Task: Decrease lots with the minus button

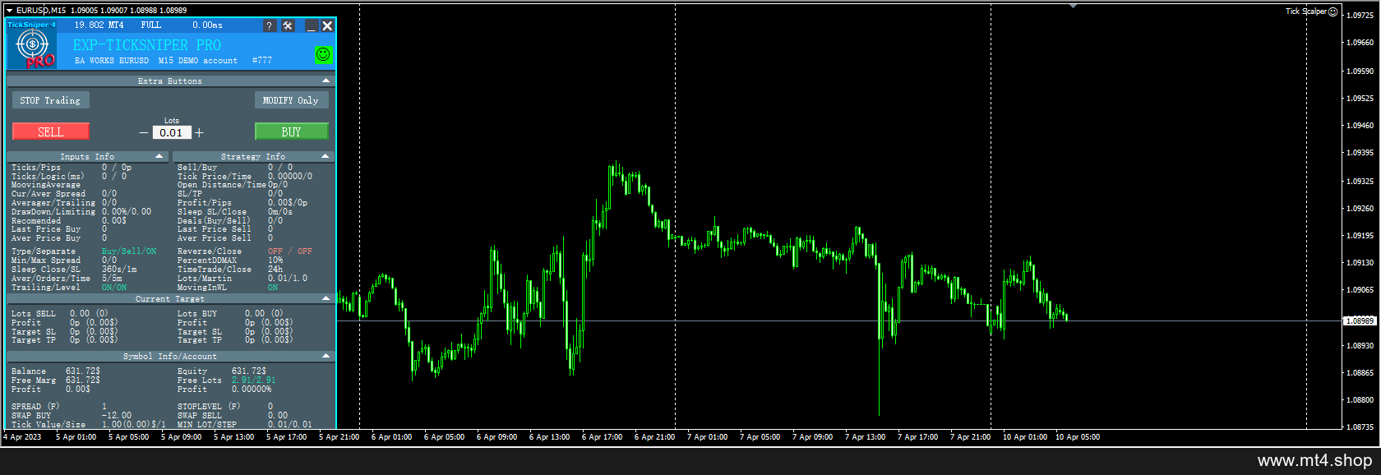Action: tap(144, 132)
